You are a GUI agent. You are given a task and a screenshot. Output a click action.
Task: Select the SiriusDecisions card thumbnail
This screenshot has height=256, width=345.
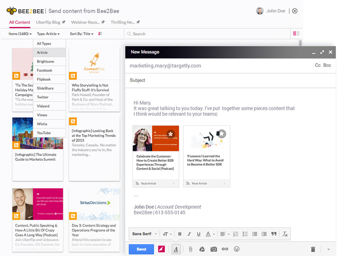tap(94, 204)
